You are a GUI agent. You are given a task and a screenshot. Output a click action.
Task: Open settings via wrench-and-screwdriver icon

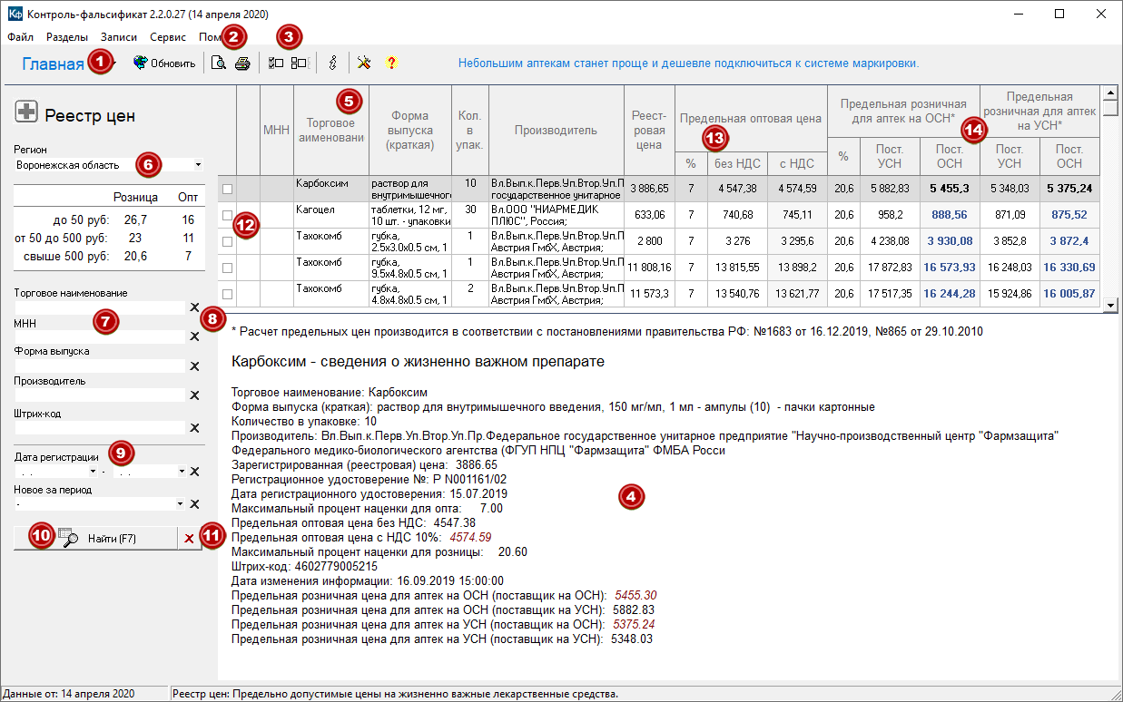click(x=364, y=63)
